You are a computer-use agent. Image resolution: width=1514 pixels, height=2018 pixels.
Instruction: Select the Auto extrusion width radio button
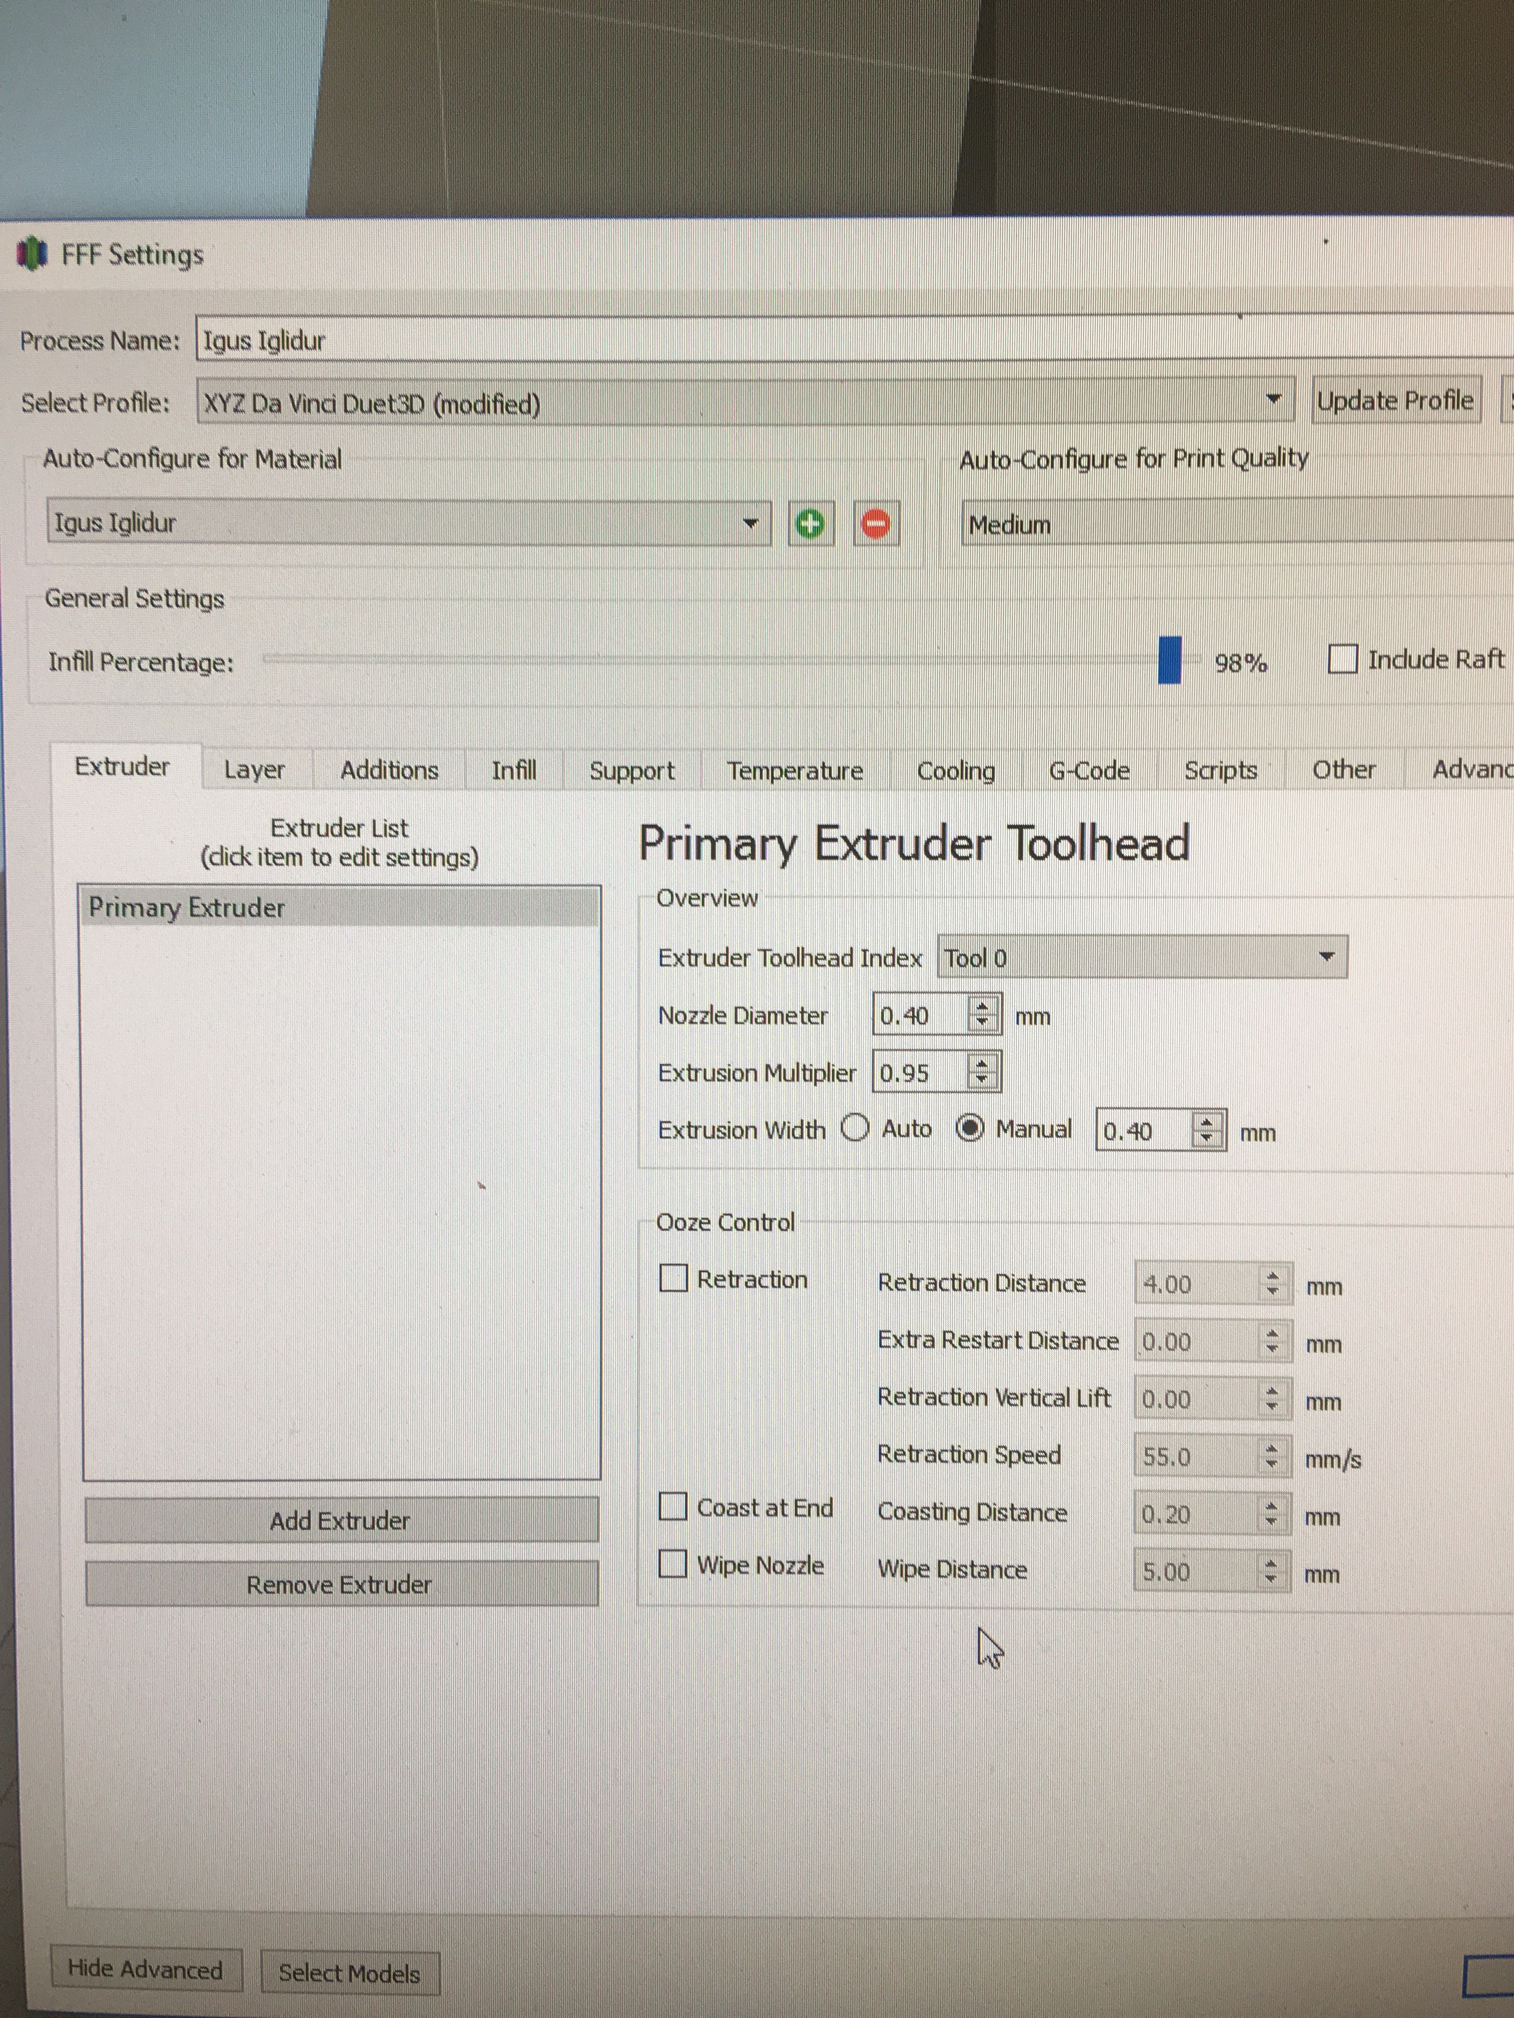click(855, 1129)
